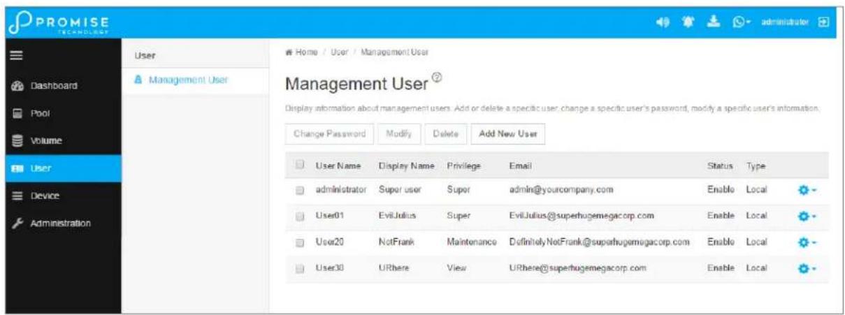
Task: Open the Administration menu item
Action: pos(64,224)
